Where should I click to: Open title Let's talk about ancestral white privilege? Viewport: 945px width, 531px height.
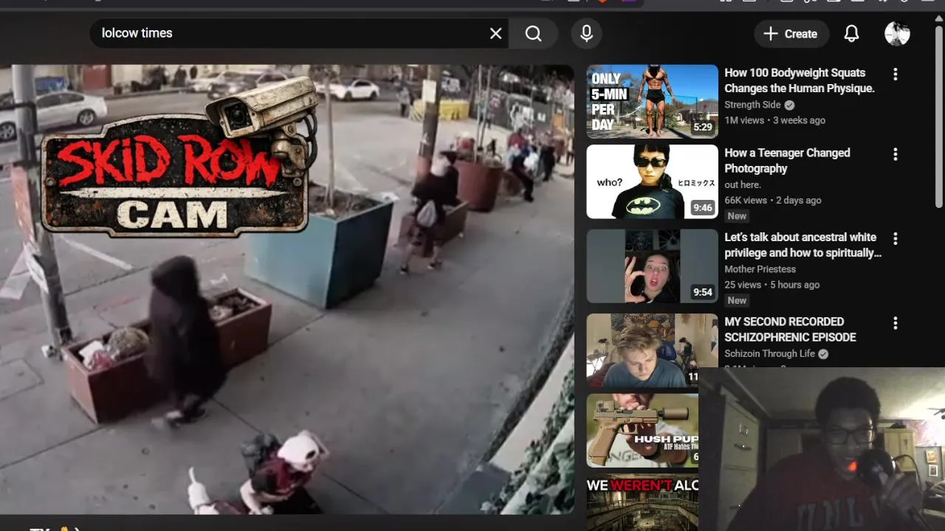803,245
